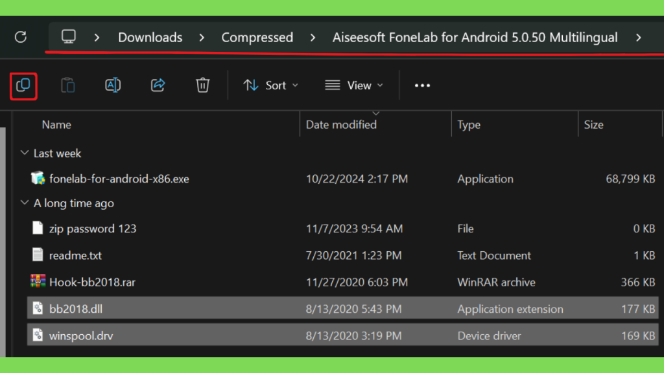The image size is (664, 373).
Task: Select the bb2018.dll file name
Action: click(x=76, y=309)
